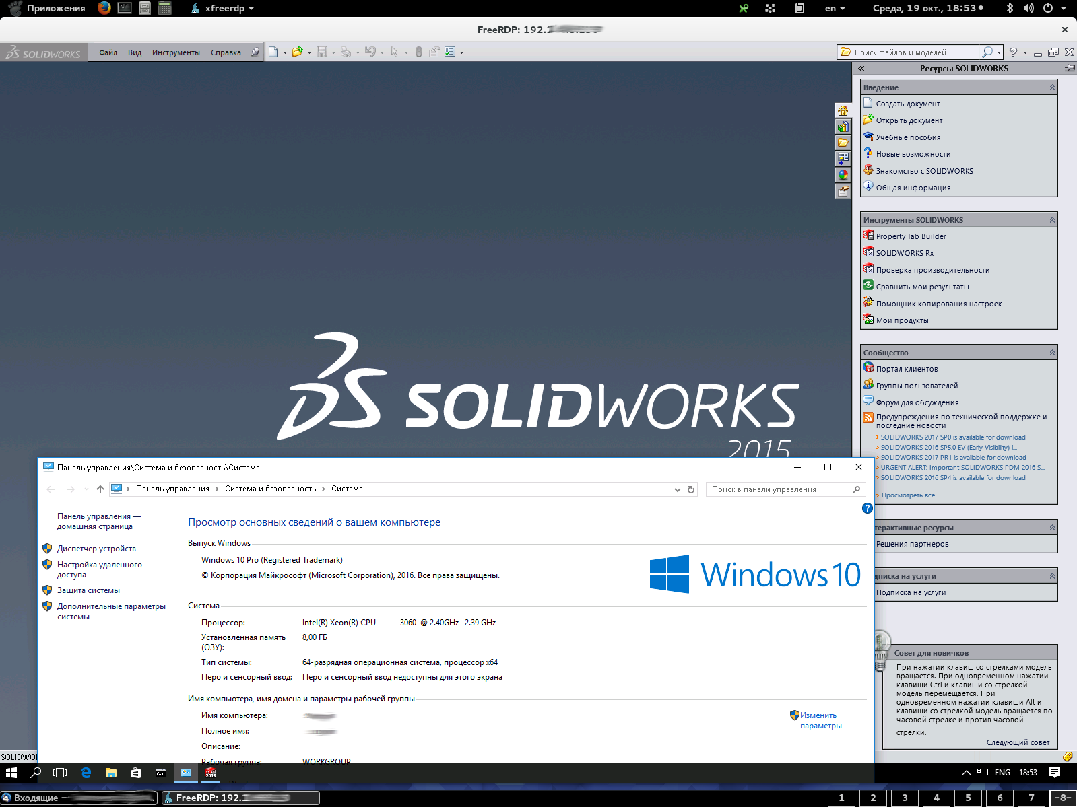Image resolution: width=1077 pixels, height=807 pixels.
Task: Click the Open folder icon in SOLIDWORKS toolbar
Action: pyautogui.click(x=297, y=52)
